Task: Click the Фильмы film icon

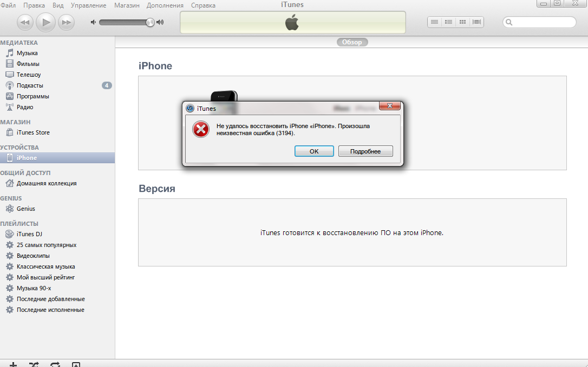Action: (10, 64)
